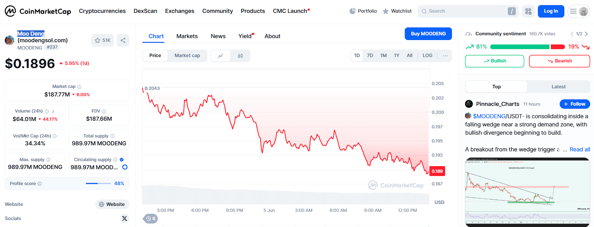Vote Bearish on community sentiment
The width and height of the screenshot is (594, 227).
[x=559, y=61]
